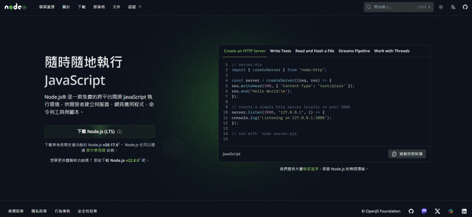This screenshot has height=217, width=472.
Task: Click the "starts a simple http server" comment line
Action: click(x=291, y=107)
